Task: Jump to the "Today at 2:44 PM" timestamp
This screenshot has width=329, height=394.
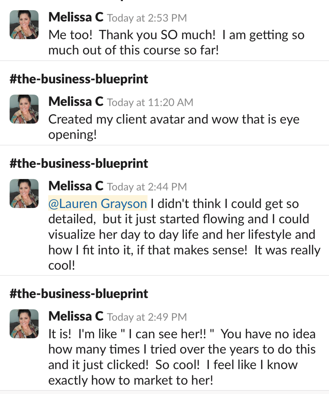Action: [147, 187]
